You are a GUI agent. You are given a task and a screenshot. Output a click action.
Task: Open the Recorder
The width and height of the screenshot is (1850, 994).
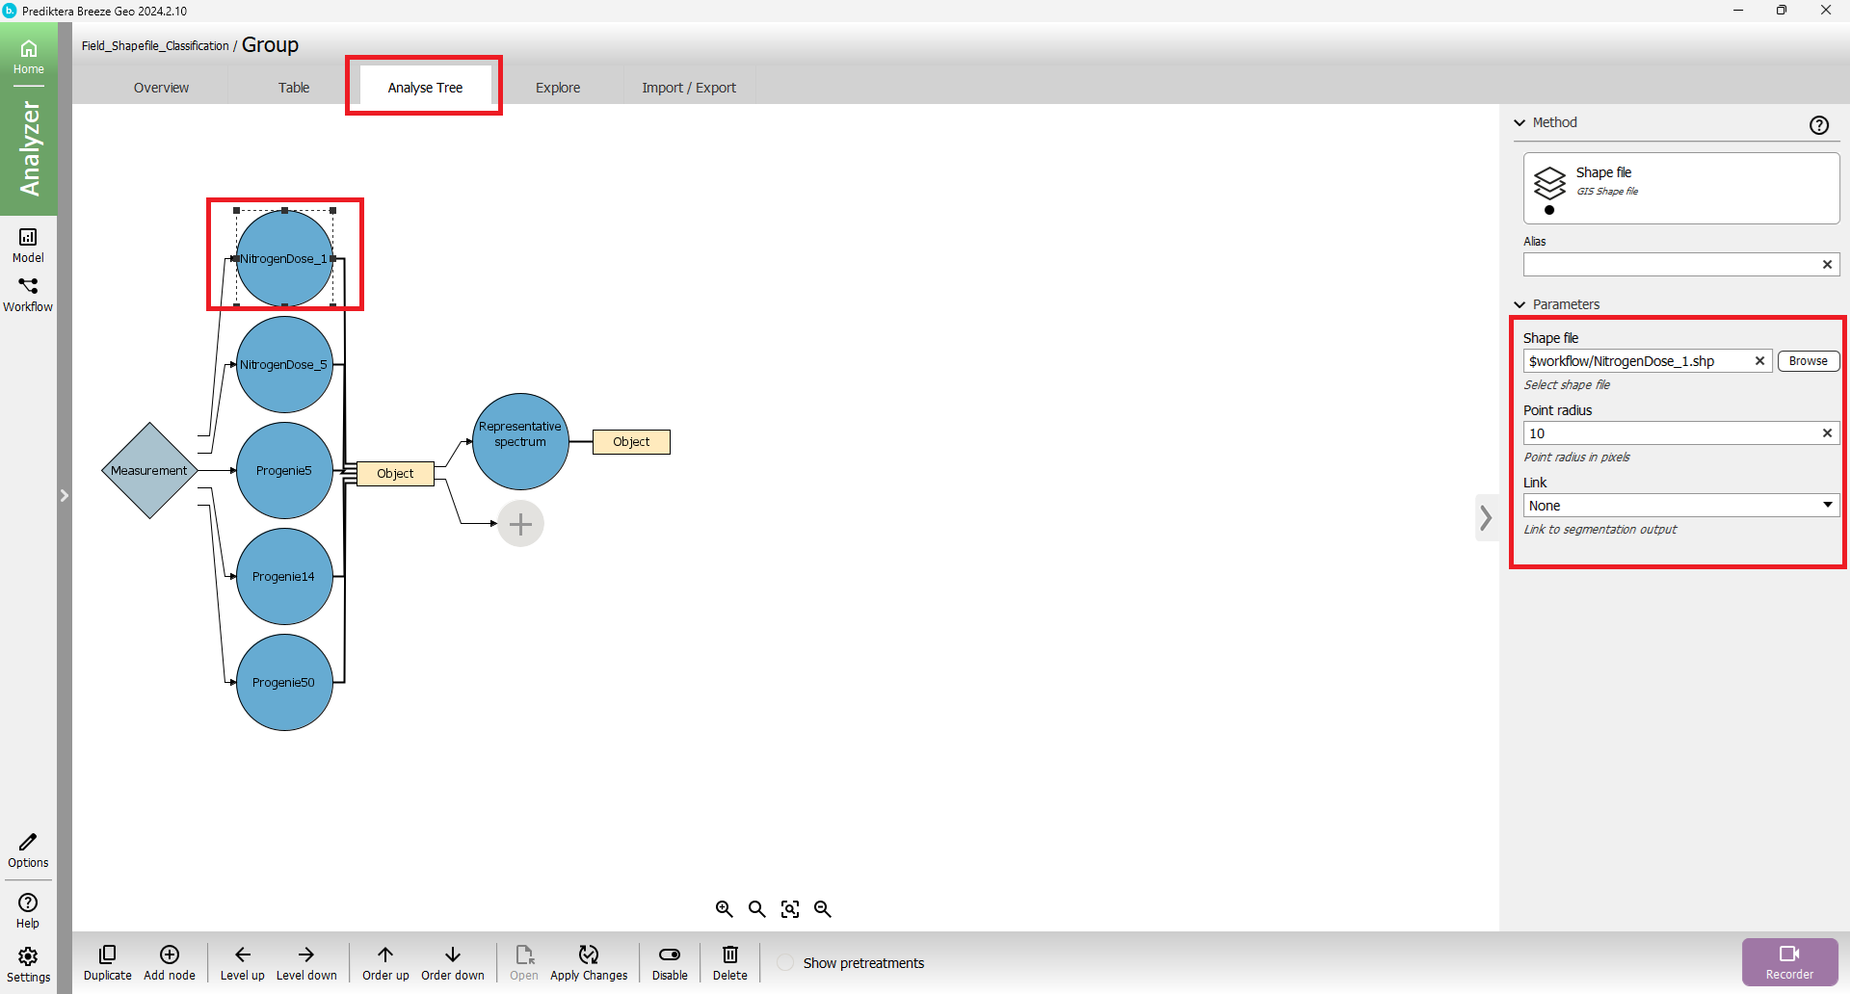[1789, 961]
